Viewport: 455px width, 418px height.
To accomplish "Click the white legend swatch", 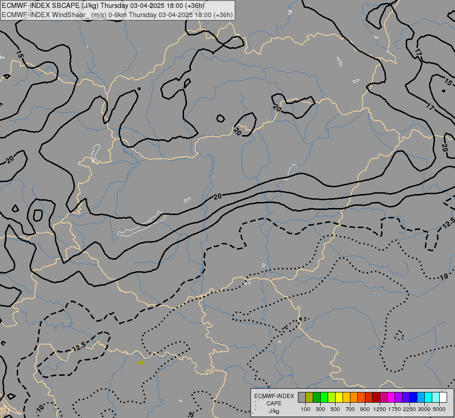I will (443, 398).
